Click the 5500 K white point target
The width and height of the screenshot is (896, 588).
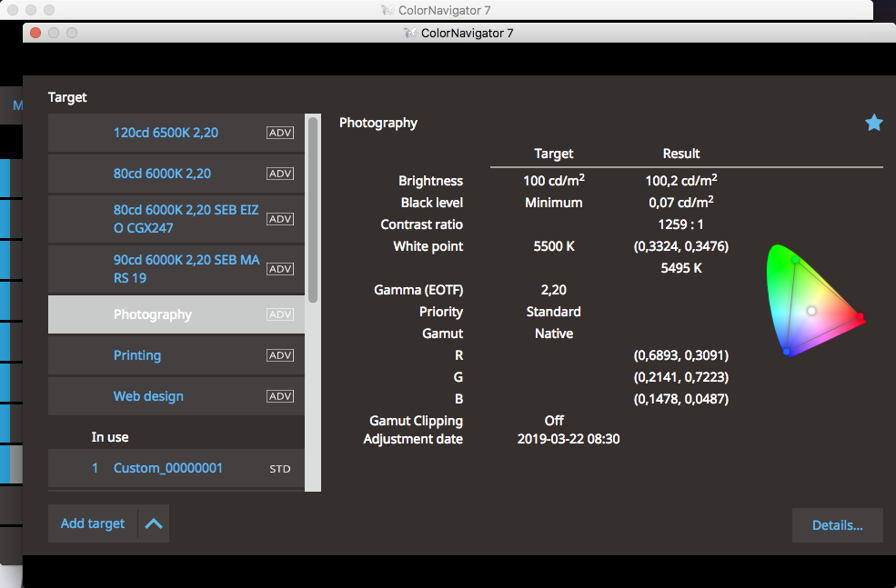pos(554,246)
